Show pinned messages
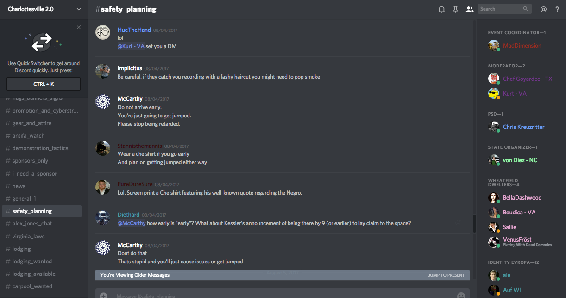The height and width of the screenshot is (298, 566). pos(455,9)
